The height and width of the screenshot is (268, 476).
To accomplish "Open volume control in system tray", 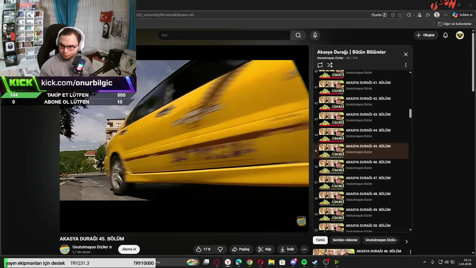I will coord(447,262).
